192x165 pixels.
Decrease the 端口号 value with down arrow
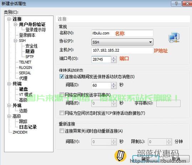click(113, 61)
